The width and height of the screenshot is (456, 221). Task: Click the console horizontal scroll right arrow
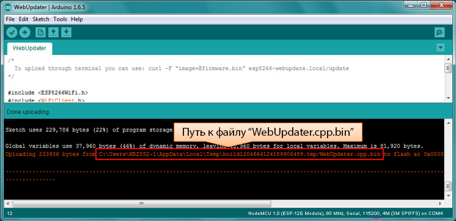coord(440,203)
